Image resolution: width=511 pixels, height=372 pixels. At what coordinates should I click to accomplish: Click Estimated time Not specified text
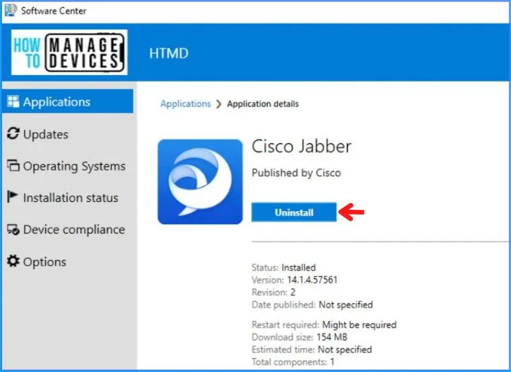click(x=312, y=349)
